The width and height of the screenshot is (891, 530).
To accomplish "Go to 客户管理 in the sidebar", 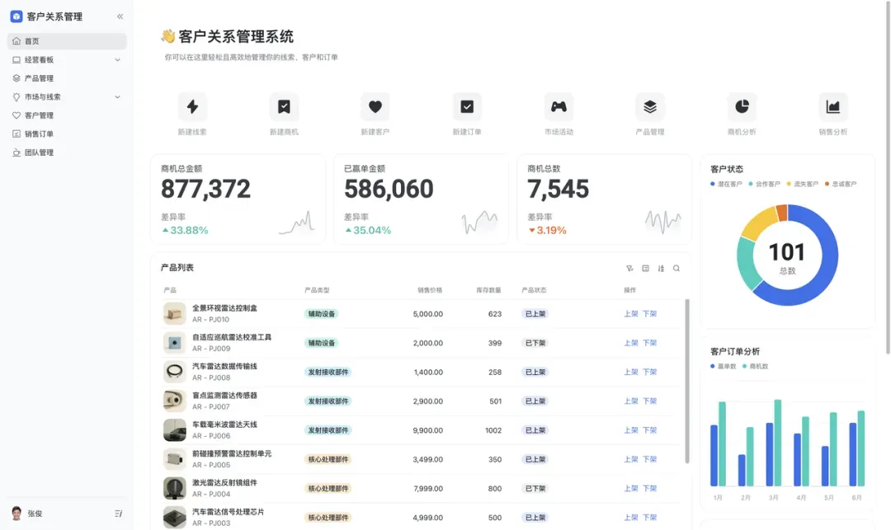I will pos(39,115).
